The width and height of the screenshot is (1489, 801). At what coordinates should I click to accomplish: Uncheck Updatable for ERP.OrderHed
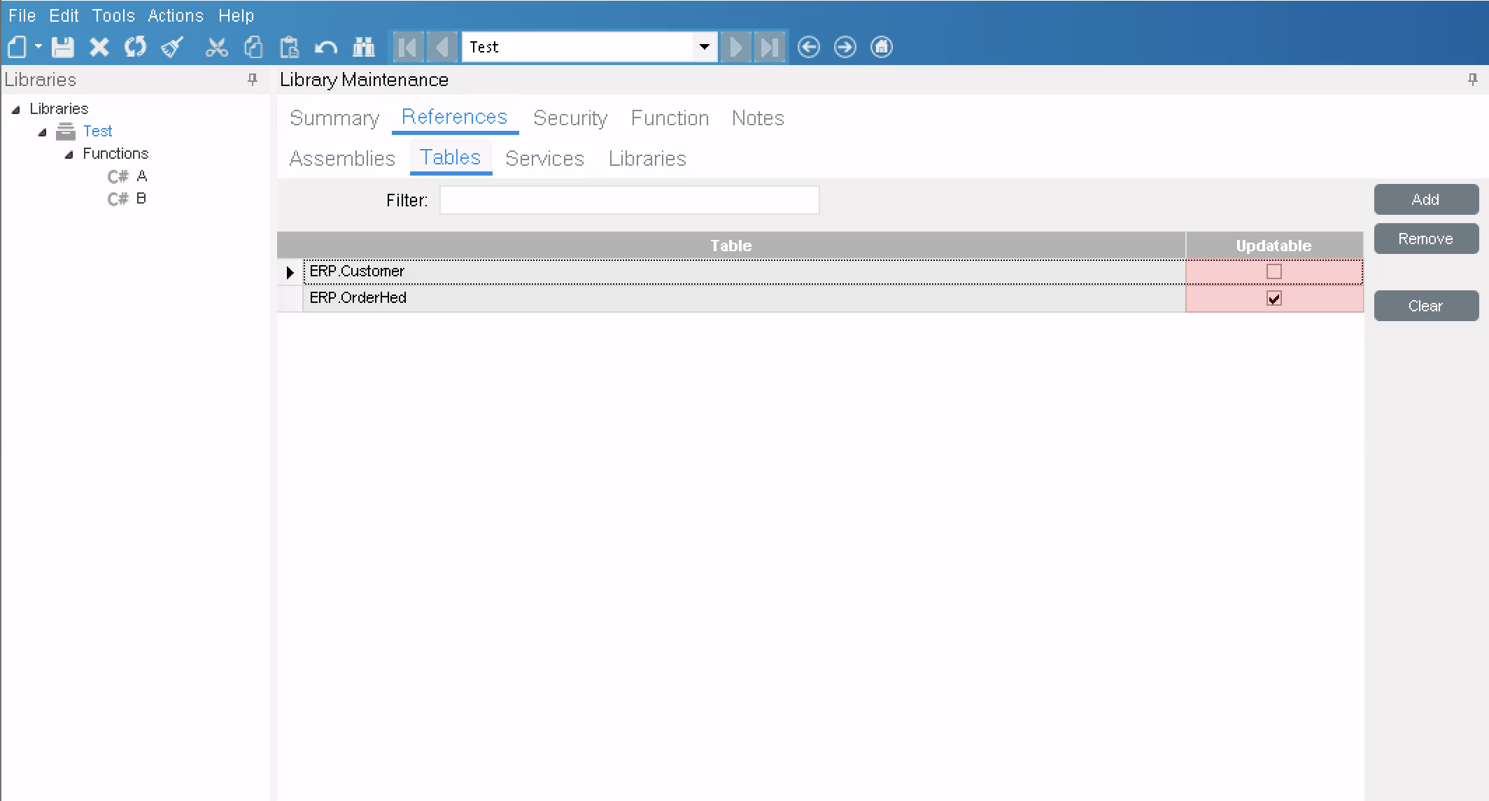[x=1273, y=299]
